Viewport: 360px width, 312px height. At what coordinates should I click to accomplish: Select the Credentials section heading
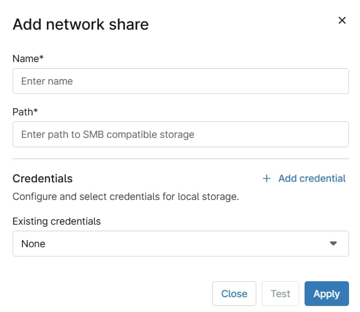tap(42, 179)
